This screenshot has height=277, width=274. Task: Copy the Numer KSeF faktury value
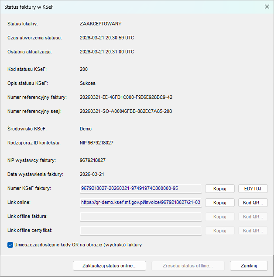pyautogui.click(x=220, y=189)
